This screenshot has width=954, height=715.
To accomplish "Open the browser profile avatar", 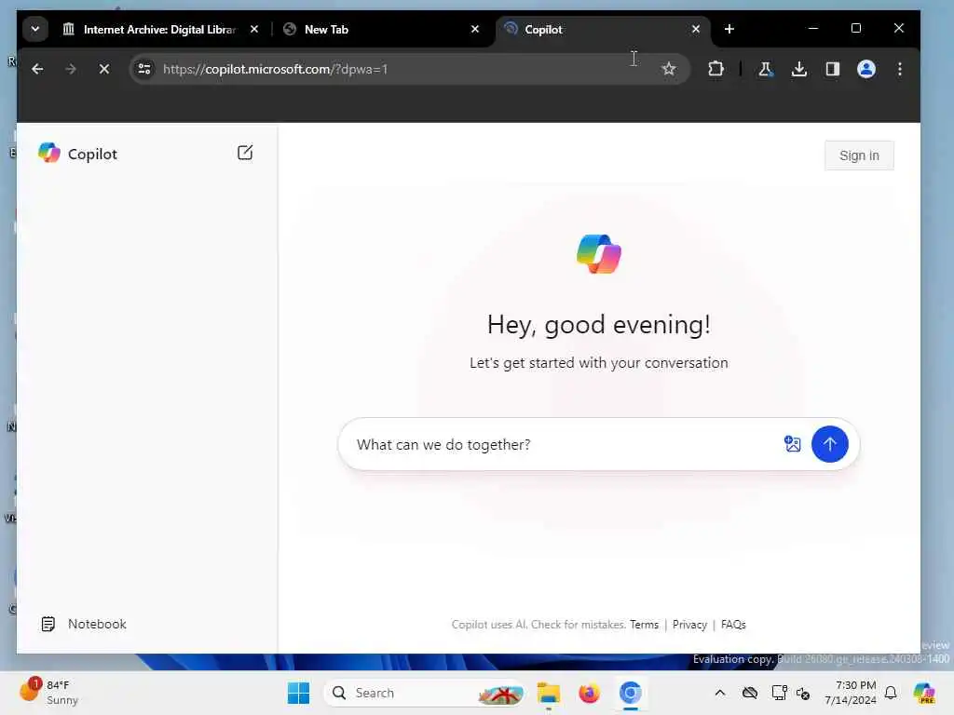I will coord(865,69).
